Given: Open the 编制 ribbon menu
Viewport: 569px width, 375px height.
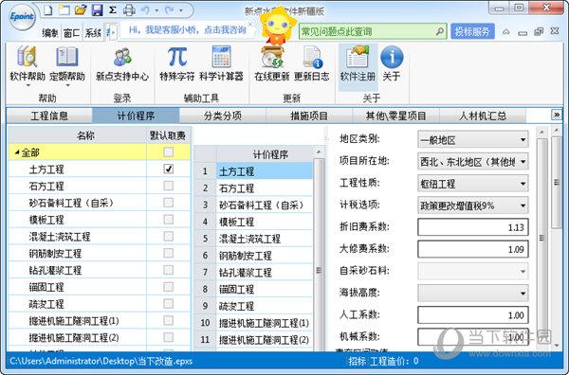Looking at the screenshot, I should pyautogui.click(x=50, y=33).
